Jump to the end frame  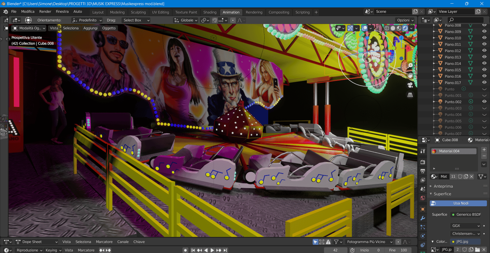225,250
